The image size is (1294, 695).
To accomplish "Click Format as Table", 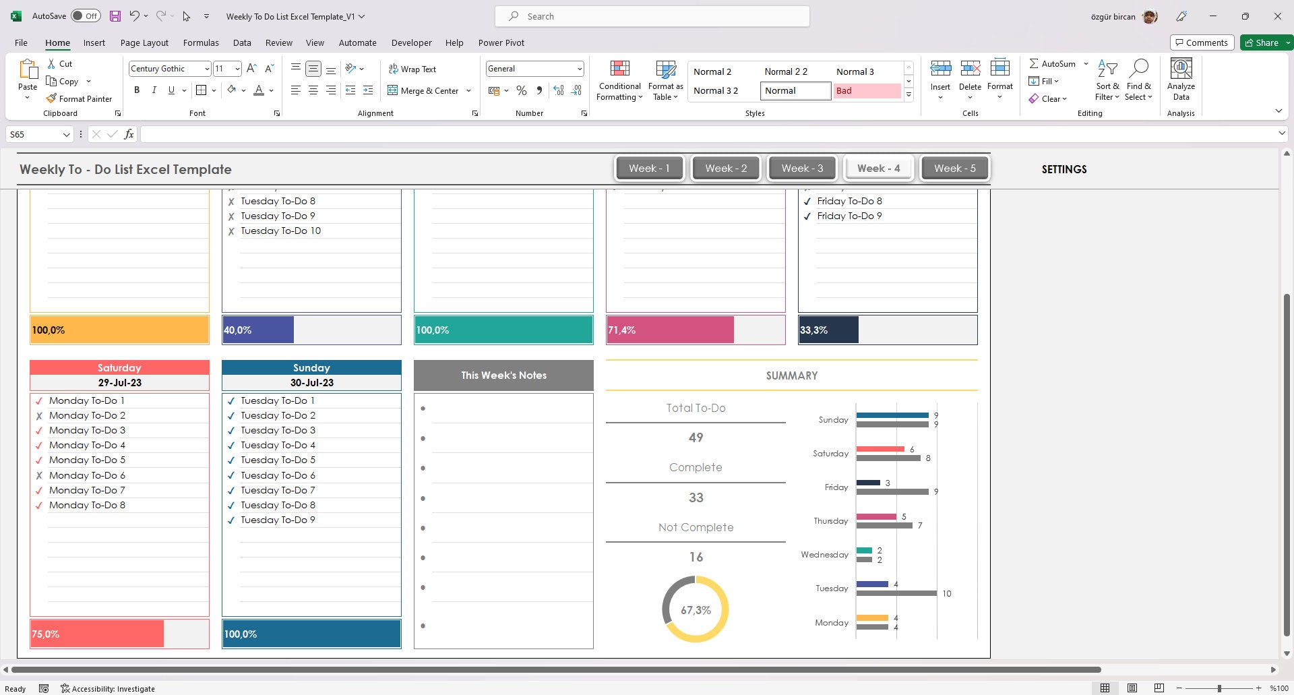I will click(665, 80).
